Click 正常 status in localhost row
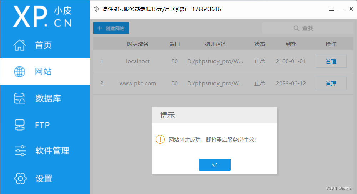Screen dimensions: 357x194 click(260, 61)
